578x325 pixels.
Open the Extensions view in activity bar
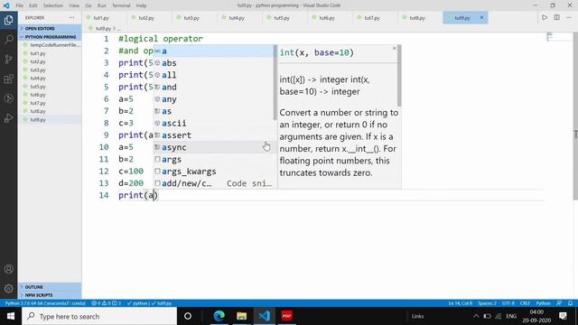coord(8,79)
